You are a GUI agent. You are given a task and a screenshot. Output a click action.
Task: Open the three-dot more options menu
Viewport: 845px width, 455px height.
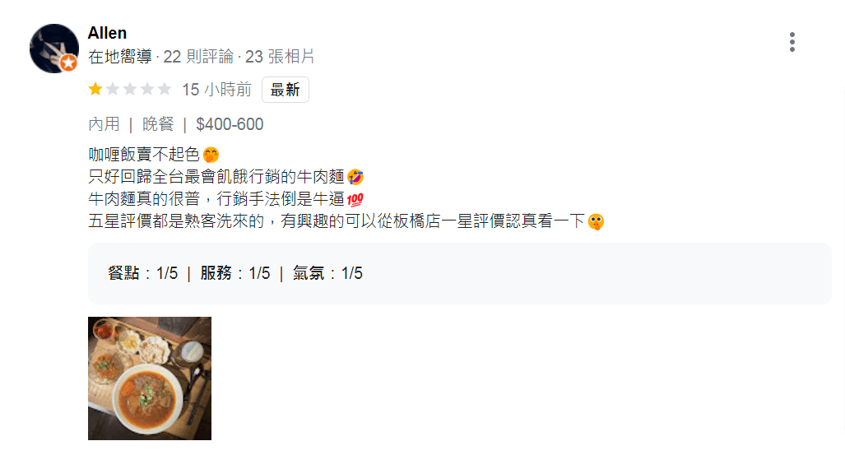click(792, 42)
